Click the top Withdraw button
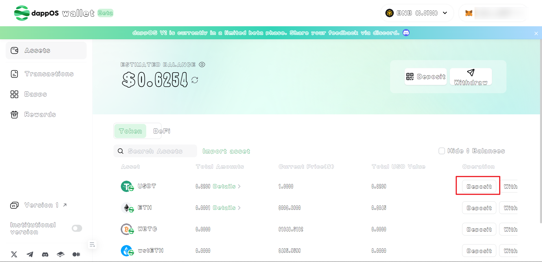 pyautogui.click(x=471, y=77)
